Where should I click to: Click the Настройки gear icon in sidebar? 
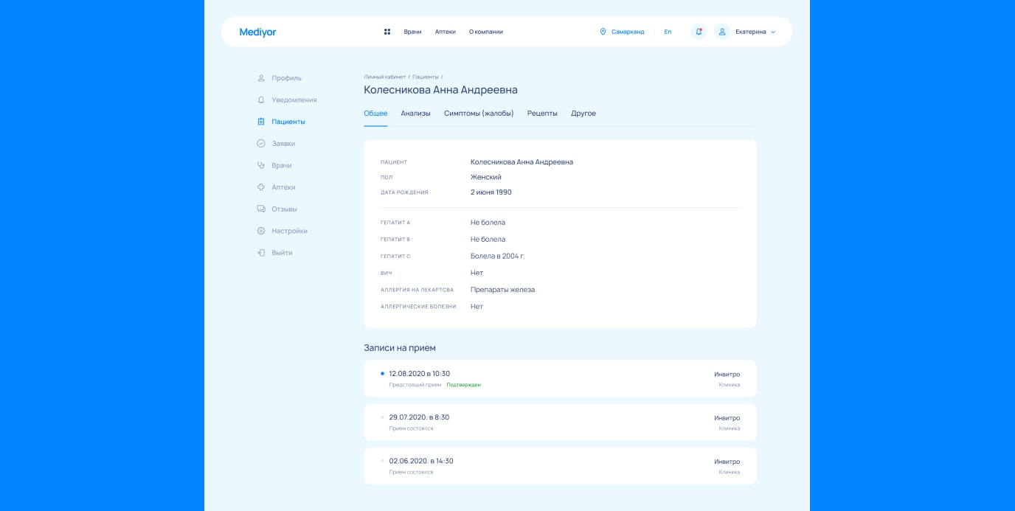(x=261, y=231)
